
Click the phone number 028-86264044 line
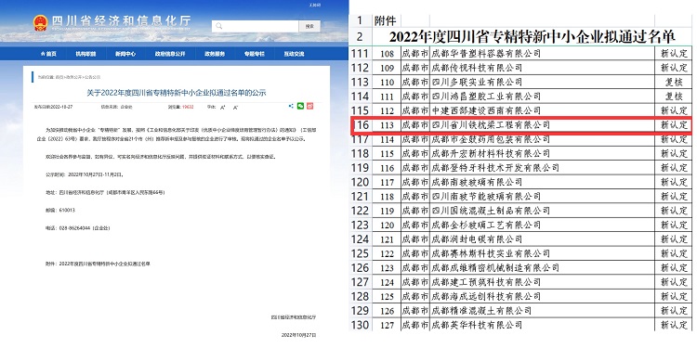coord(77,228)
